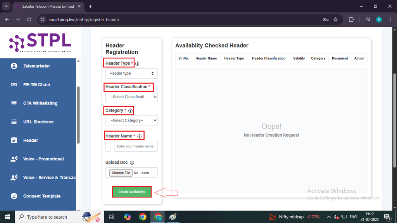Open the Select Classification dropdown
The height and width of the screenshot is (223, 397).
(x=132, y=97)
